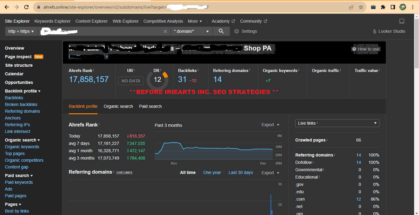Bookmark this page via the star icon
The image size is (419, 215).
pyautogui.click(x=361, y=7)
